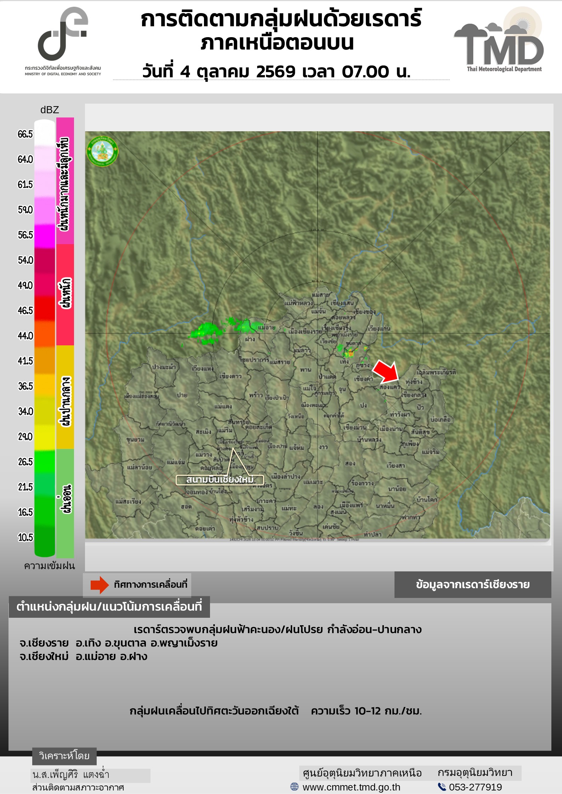Open the www.cmmet.tmd.go.th link
The height and width of the screenshot is (794, 562).
pos(351,787)
